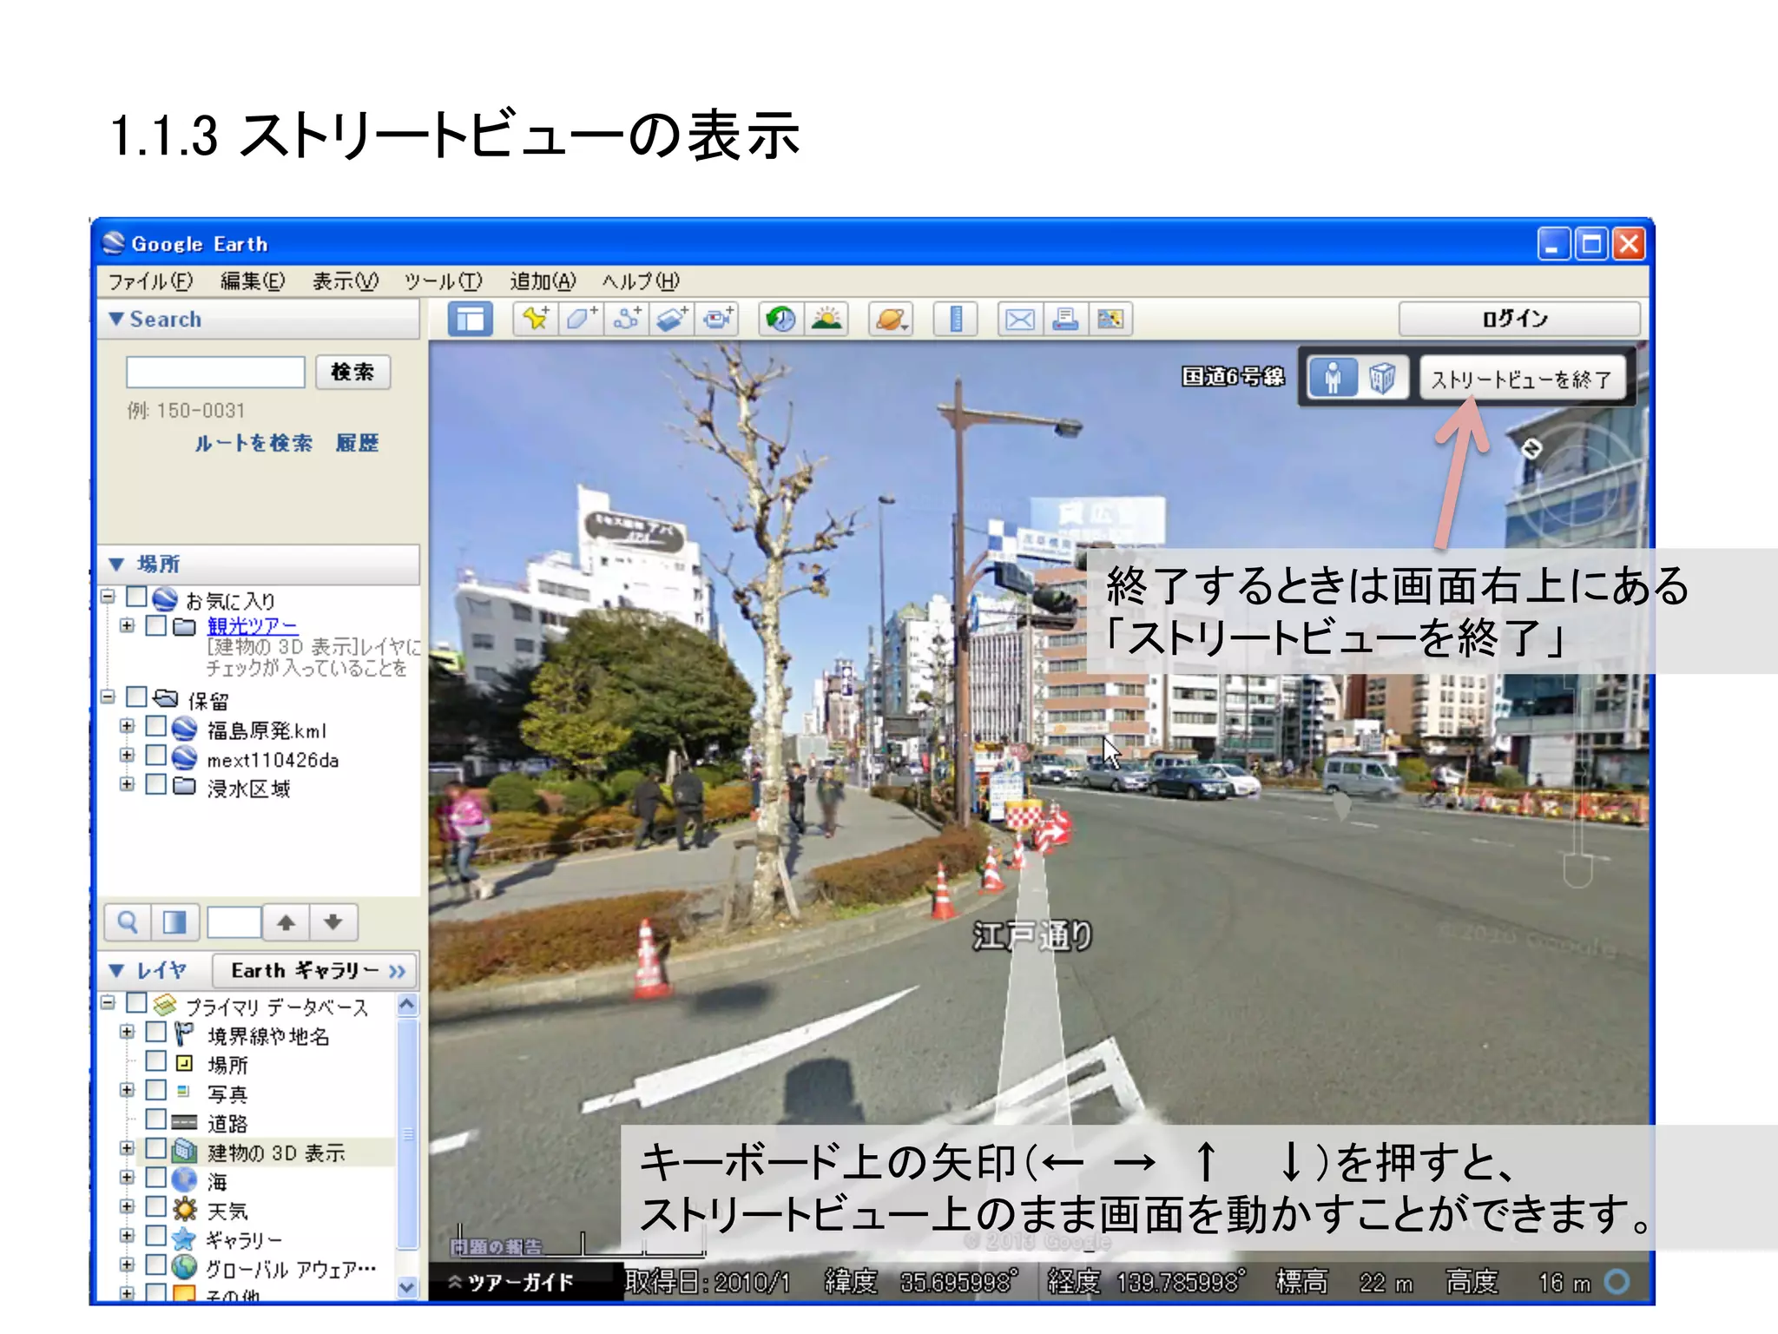
Task: Click the ルートを検索 link
Action: point(254,443)
